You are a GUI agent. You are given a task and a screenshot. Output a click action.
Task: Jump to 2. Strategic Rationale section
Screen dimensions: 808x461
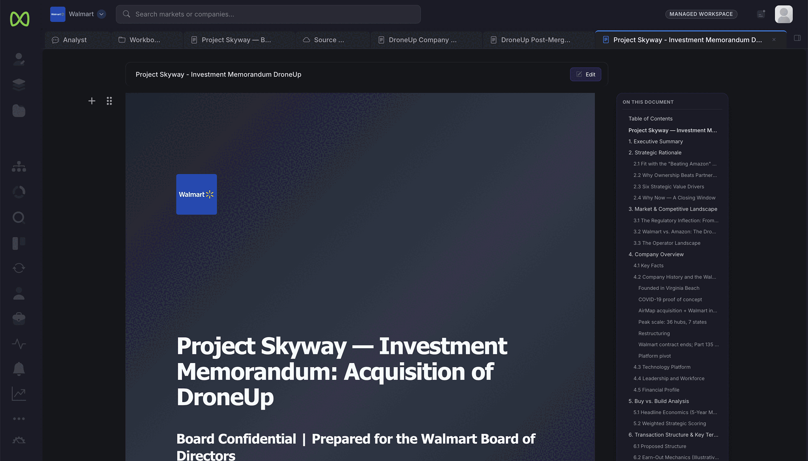[x=655, y=152]
